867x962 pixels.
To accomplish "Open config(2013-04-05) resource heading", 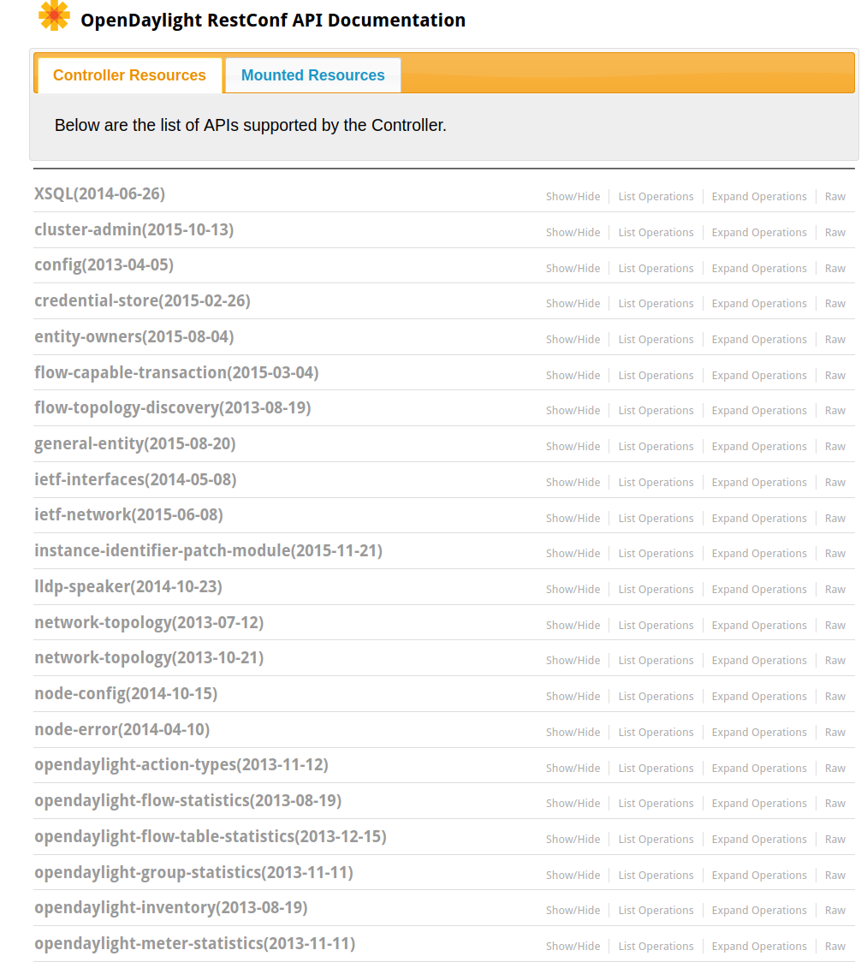I will pyautogui.click(x=104, y=265).
